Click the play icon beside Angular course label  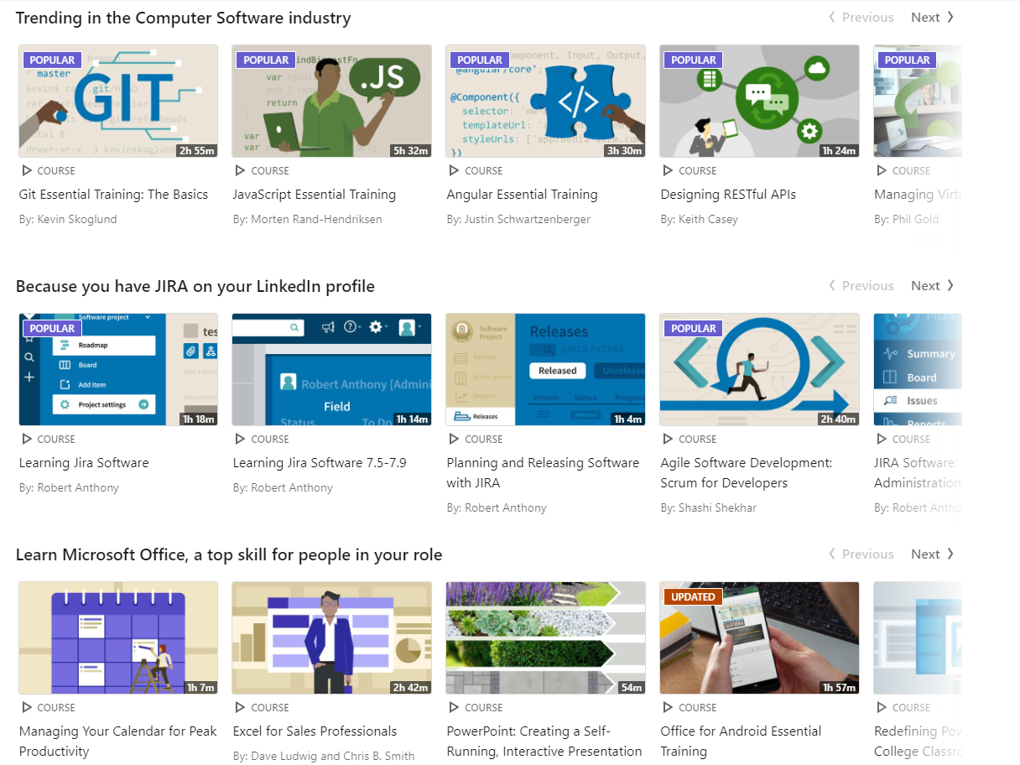pos(455,170)
